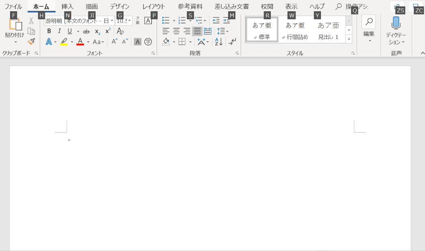Expand the underline style dropdown arrow

click(x=78, y=31)
